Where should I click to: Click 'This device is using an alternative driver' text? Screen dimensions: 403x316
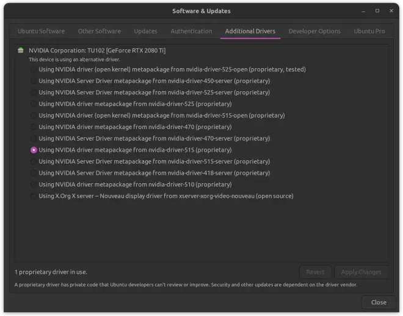click(x=74, y=60)
